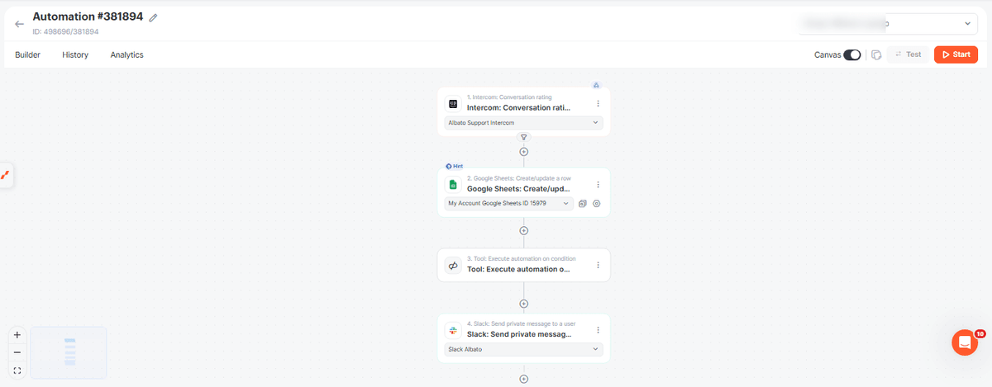Open the settings gear in Google Sheets step
This screenshot has width=992, height=387.
click(x=597, y=203)
